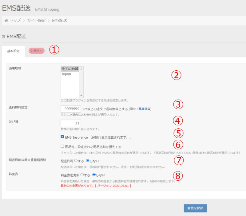Select しない for 配送許可

pos(88,160)
